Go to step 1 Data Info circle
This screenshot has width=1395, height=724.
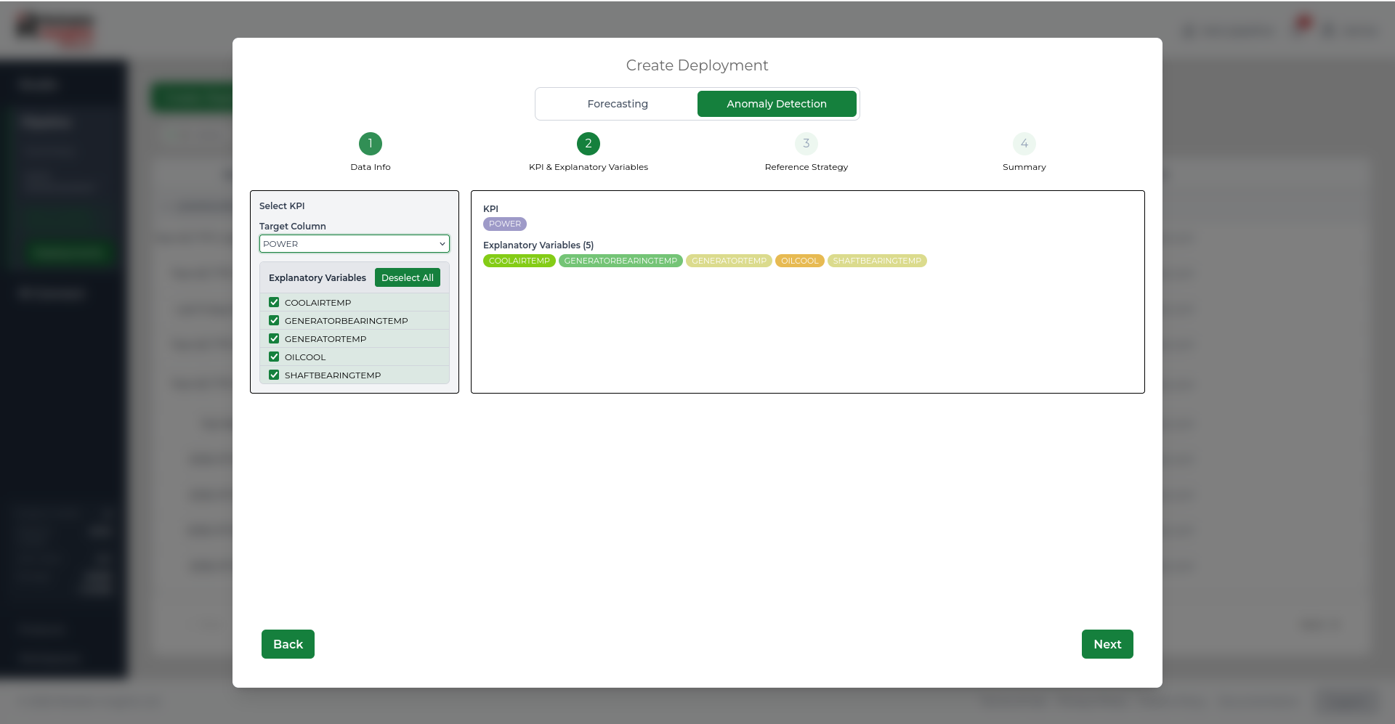coord(371,144)
